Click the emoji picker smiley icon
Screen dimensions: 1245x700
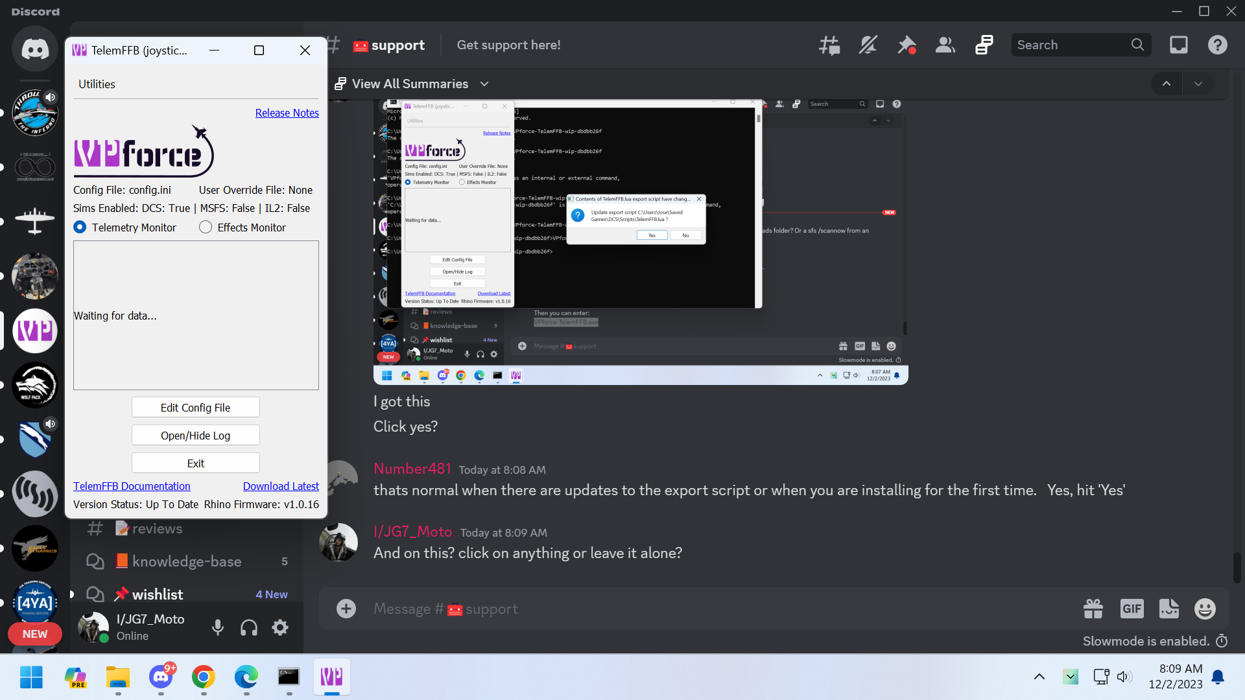pos(1205,609)
